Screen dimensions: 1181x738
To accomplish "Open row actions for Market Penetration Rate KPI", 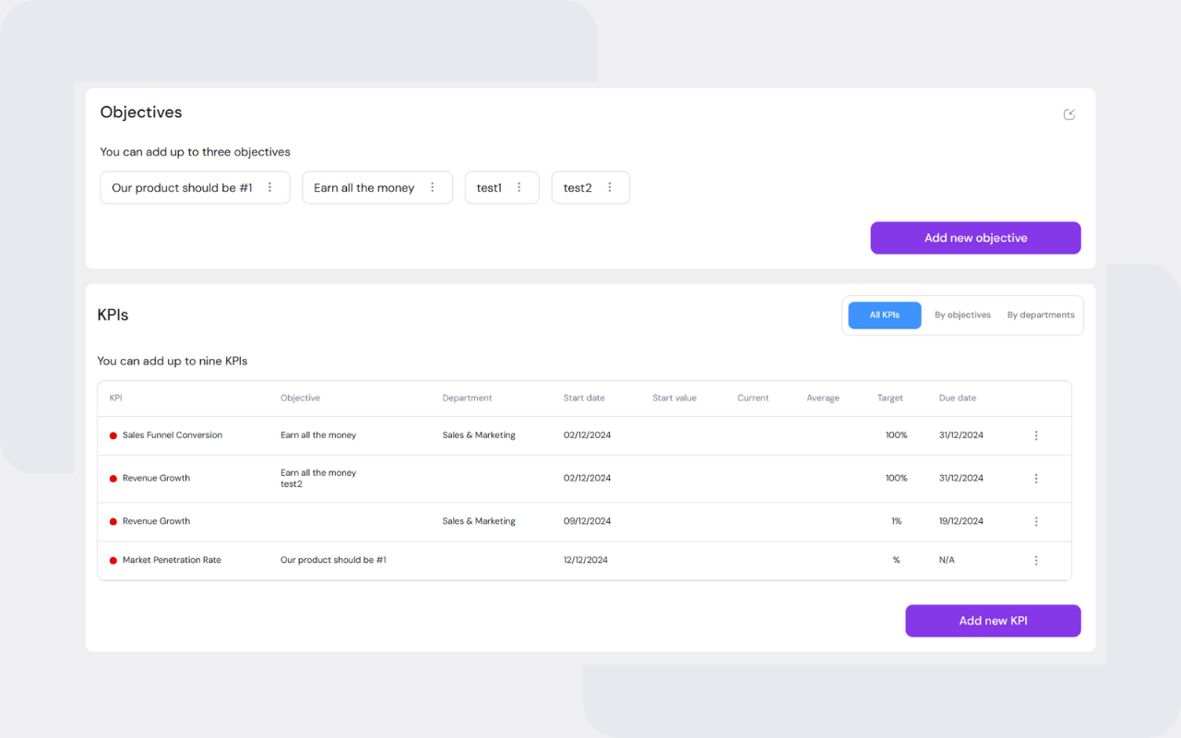I will 1036,560.
